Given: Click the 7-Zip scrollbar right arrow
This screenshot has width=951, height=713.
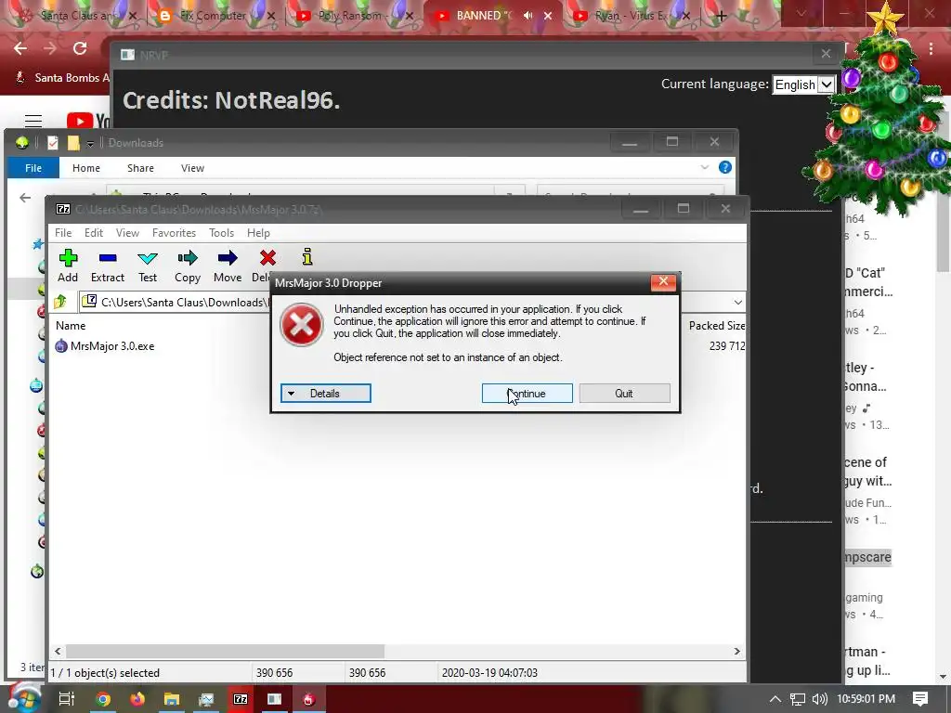Looking at the screenshot, I should click(x=736, y=651).
